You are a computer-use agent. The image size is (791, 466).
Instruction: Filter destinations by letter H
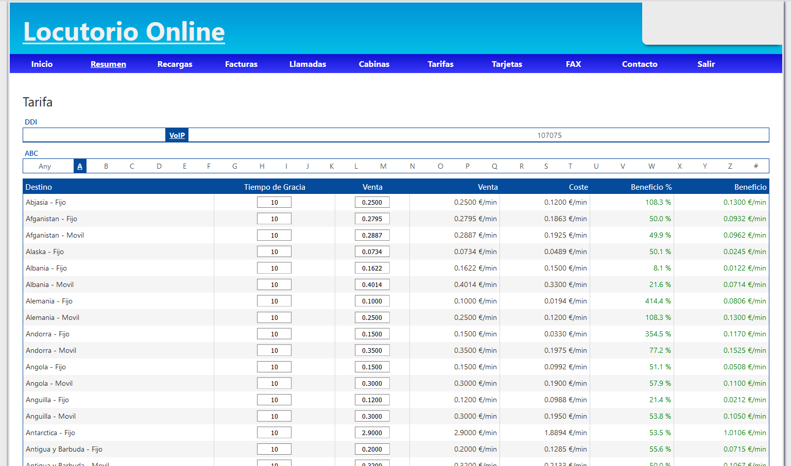coord(262,166)
